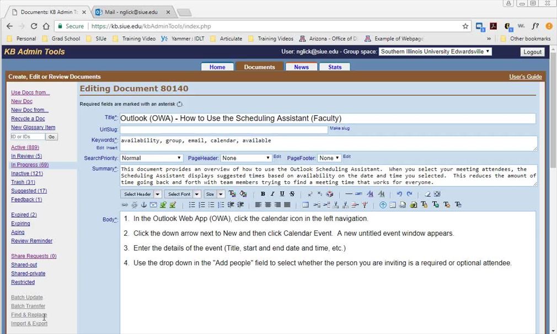The width and height of the screenshot is (557, 334).
Task: Open the Select Header dropdown
Action: click(141, 194)
